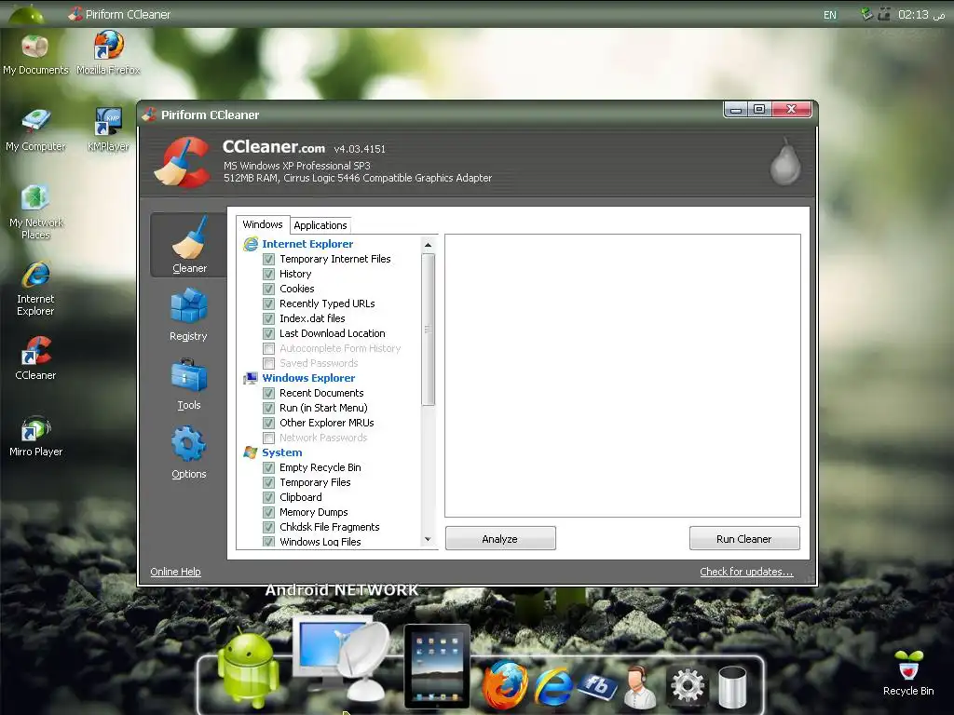Toggle Recent Documents checkbox

pyautogui.click(x=268, y=394)
